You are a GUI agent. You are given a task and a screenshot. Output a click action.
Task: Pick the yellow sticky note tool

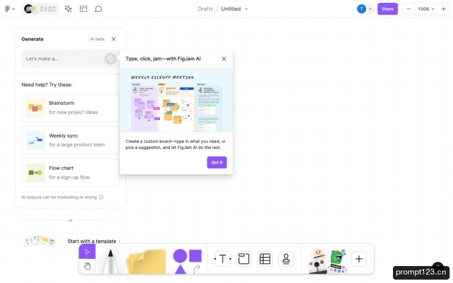pos(146,261)
